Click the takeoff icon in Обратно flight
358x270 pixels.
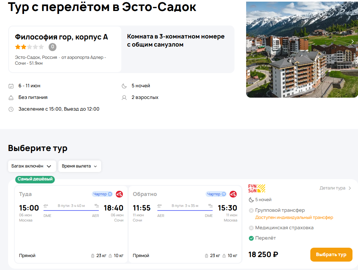(x=159, y=206)
